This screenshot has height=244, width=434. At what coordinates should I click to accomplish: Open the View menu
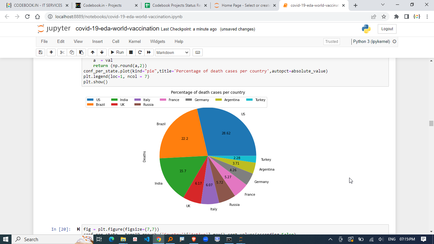(78, 41)
